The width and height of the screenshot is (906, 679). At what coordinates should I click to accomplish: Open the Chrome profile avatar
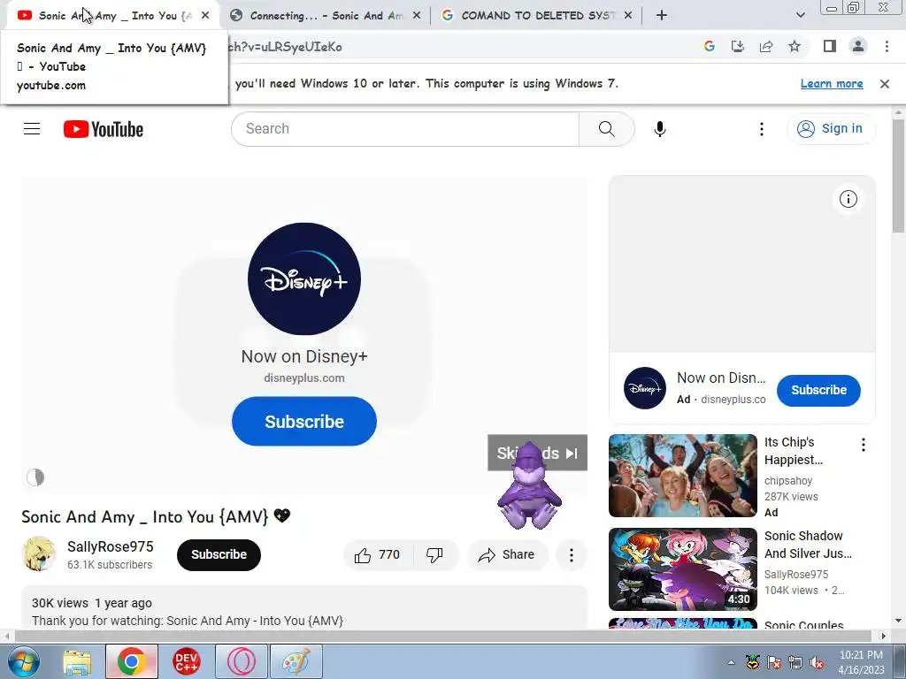(x=858, y=46)
